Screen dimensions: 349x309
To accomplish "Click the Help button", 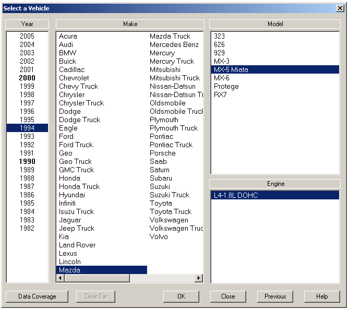I will point(322,296).
